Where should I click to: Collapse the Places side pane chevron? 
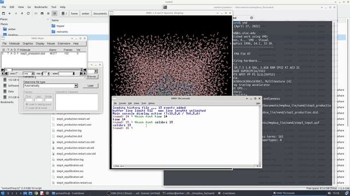click(x=48, y=20)
